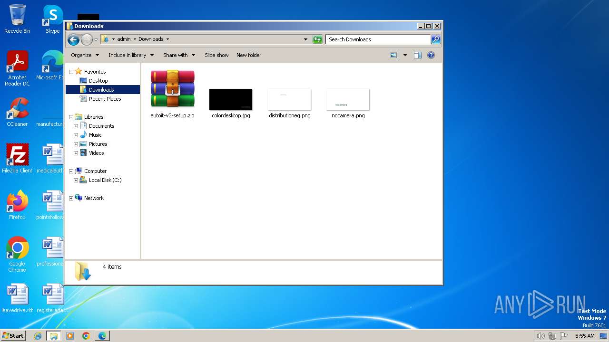Image resolution: width=609 pixels, height=342 pixels.
Task: Open Recycle Bin desktop icon
Action: (17, 19)
